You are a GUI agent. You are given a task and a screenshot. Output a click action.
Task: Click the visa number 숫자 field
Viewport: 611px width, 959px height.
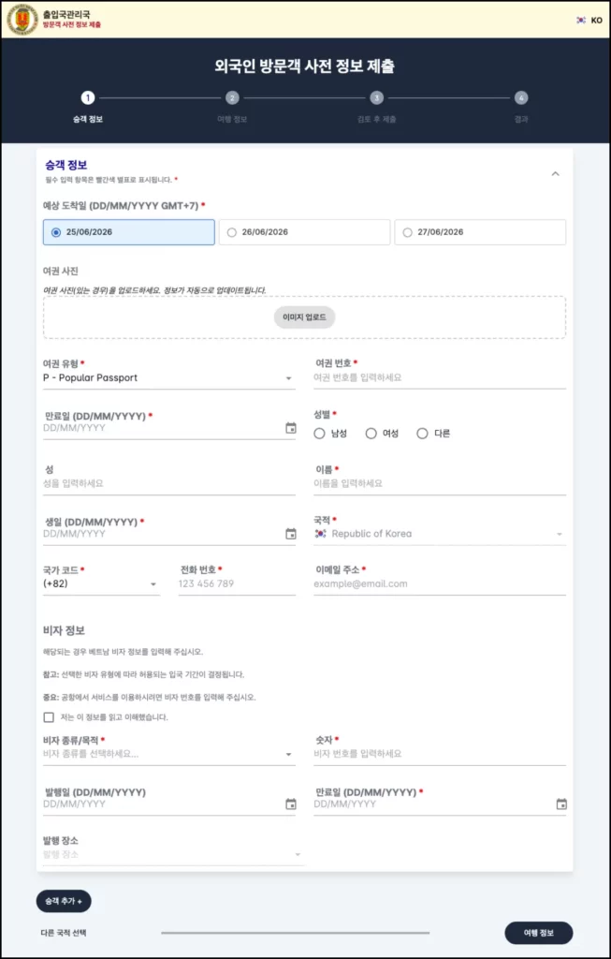[x=440, y=754]
